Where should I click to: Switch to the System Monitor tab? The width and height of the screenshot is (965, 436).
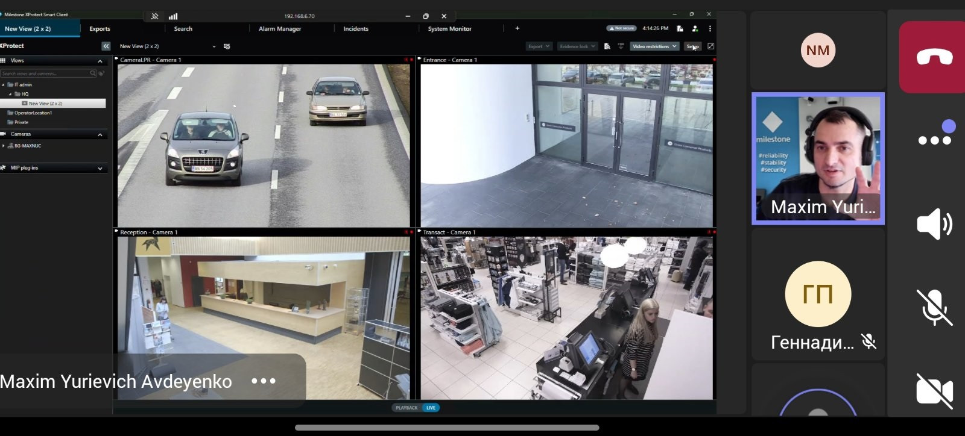click(x=449, y=29)
